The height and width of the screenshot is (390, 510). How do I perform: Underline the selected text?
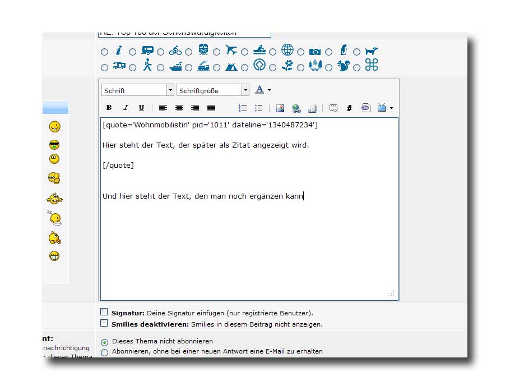tap(141, 108)
